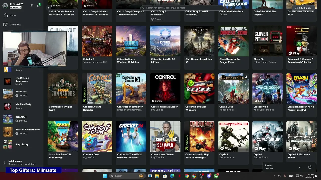Open Windows Start menu
This screenshot has width=321, height=180.
pos(105,176)
